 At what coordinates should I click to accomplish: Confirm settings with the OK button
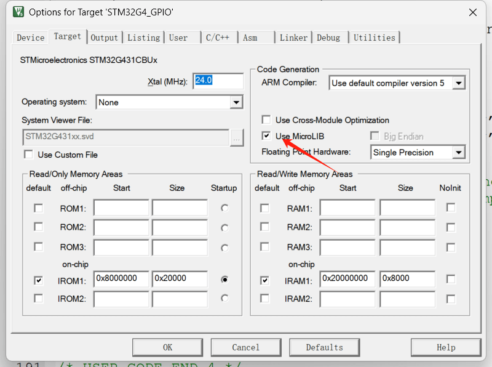click(167, 347)
